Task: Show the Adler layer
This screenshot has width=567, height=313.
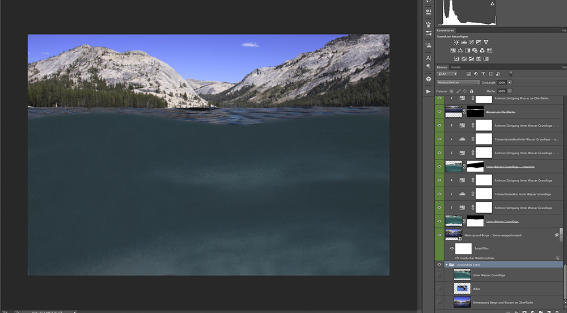Action: tap(439, 289)
